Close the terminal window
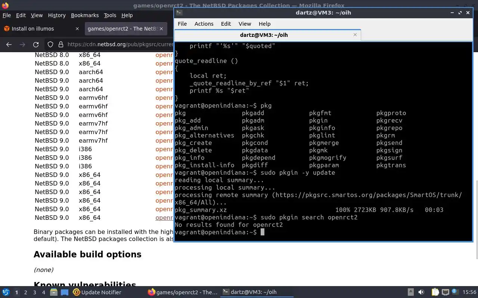 468,13
